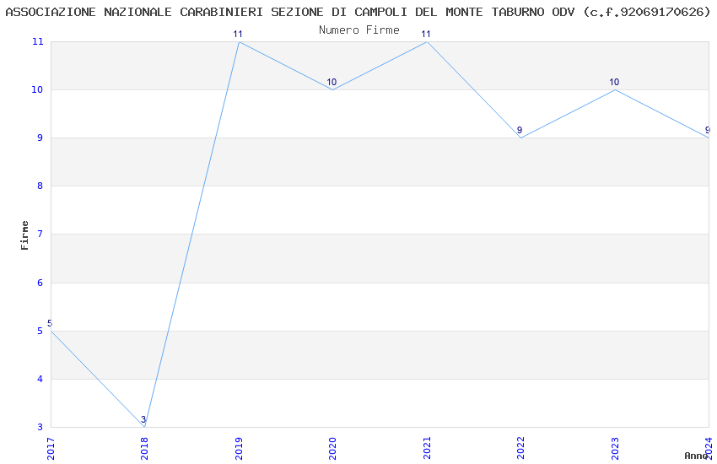This screenshot has height=464, width=717.
Task: Select the 2018 x-axis year label
Action: [x=144, y=449]
